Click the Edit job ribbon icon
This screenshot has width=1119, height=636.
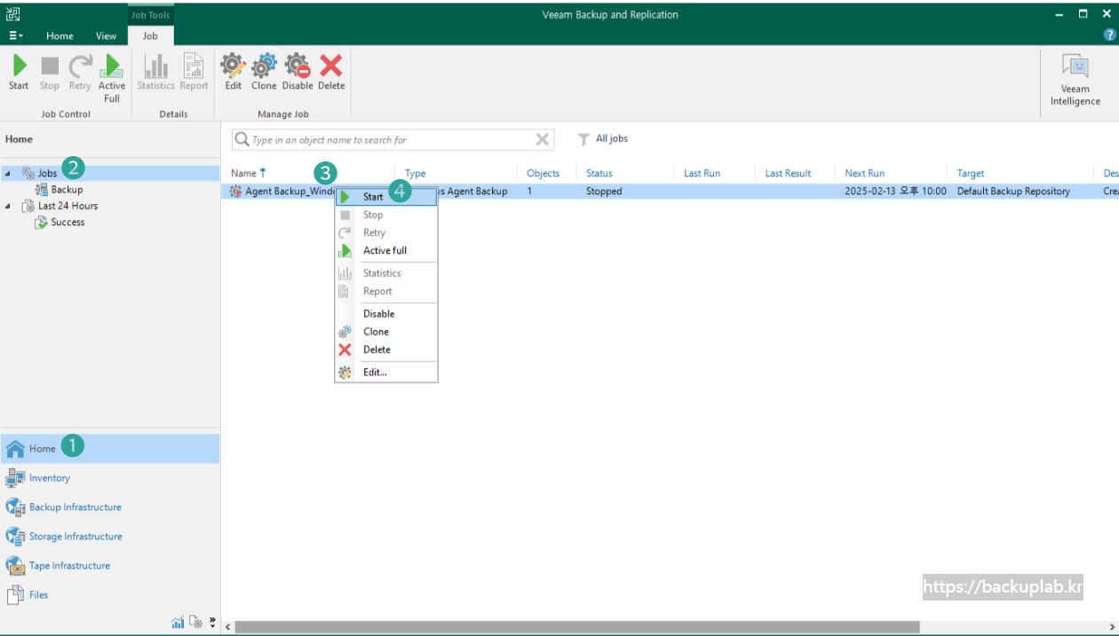coord(234,73)
